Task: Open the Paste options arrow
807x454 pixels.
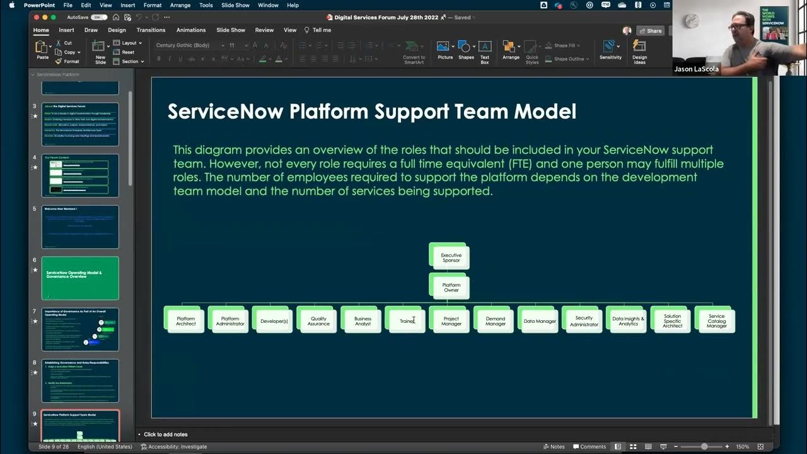Action: pos(50,48)
